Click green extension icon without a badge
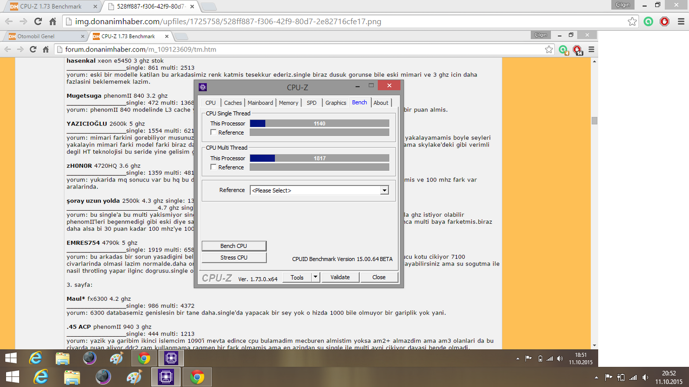 point(648,22)
